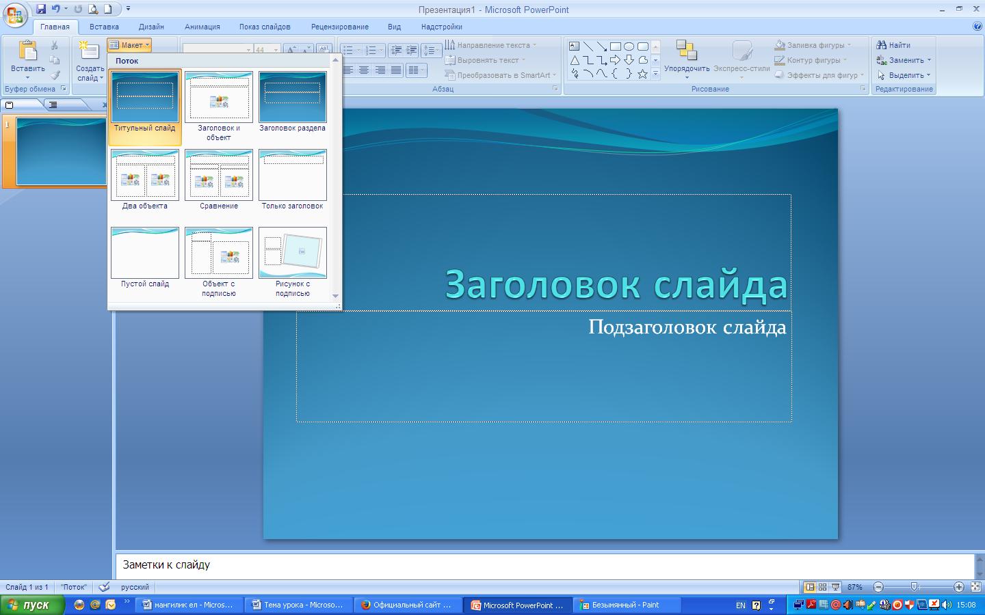Switch to slide sorter view
The image size is (985, 615).
click(823, 587)
